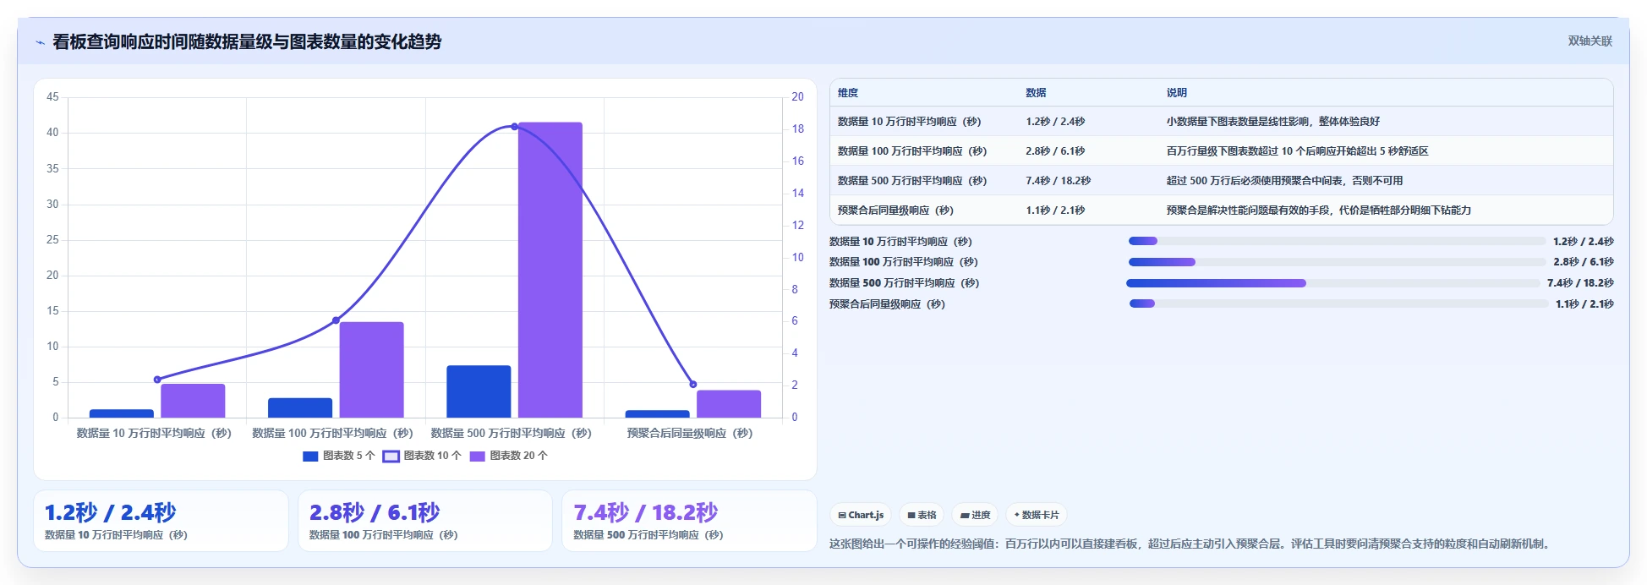Click progress value 1.1秒 / 2.1秒 at right
Image resolution: width=1647 pixels, height=585 pixels.
tap(1584, 304)
